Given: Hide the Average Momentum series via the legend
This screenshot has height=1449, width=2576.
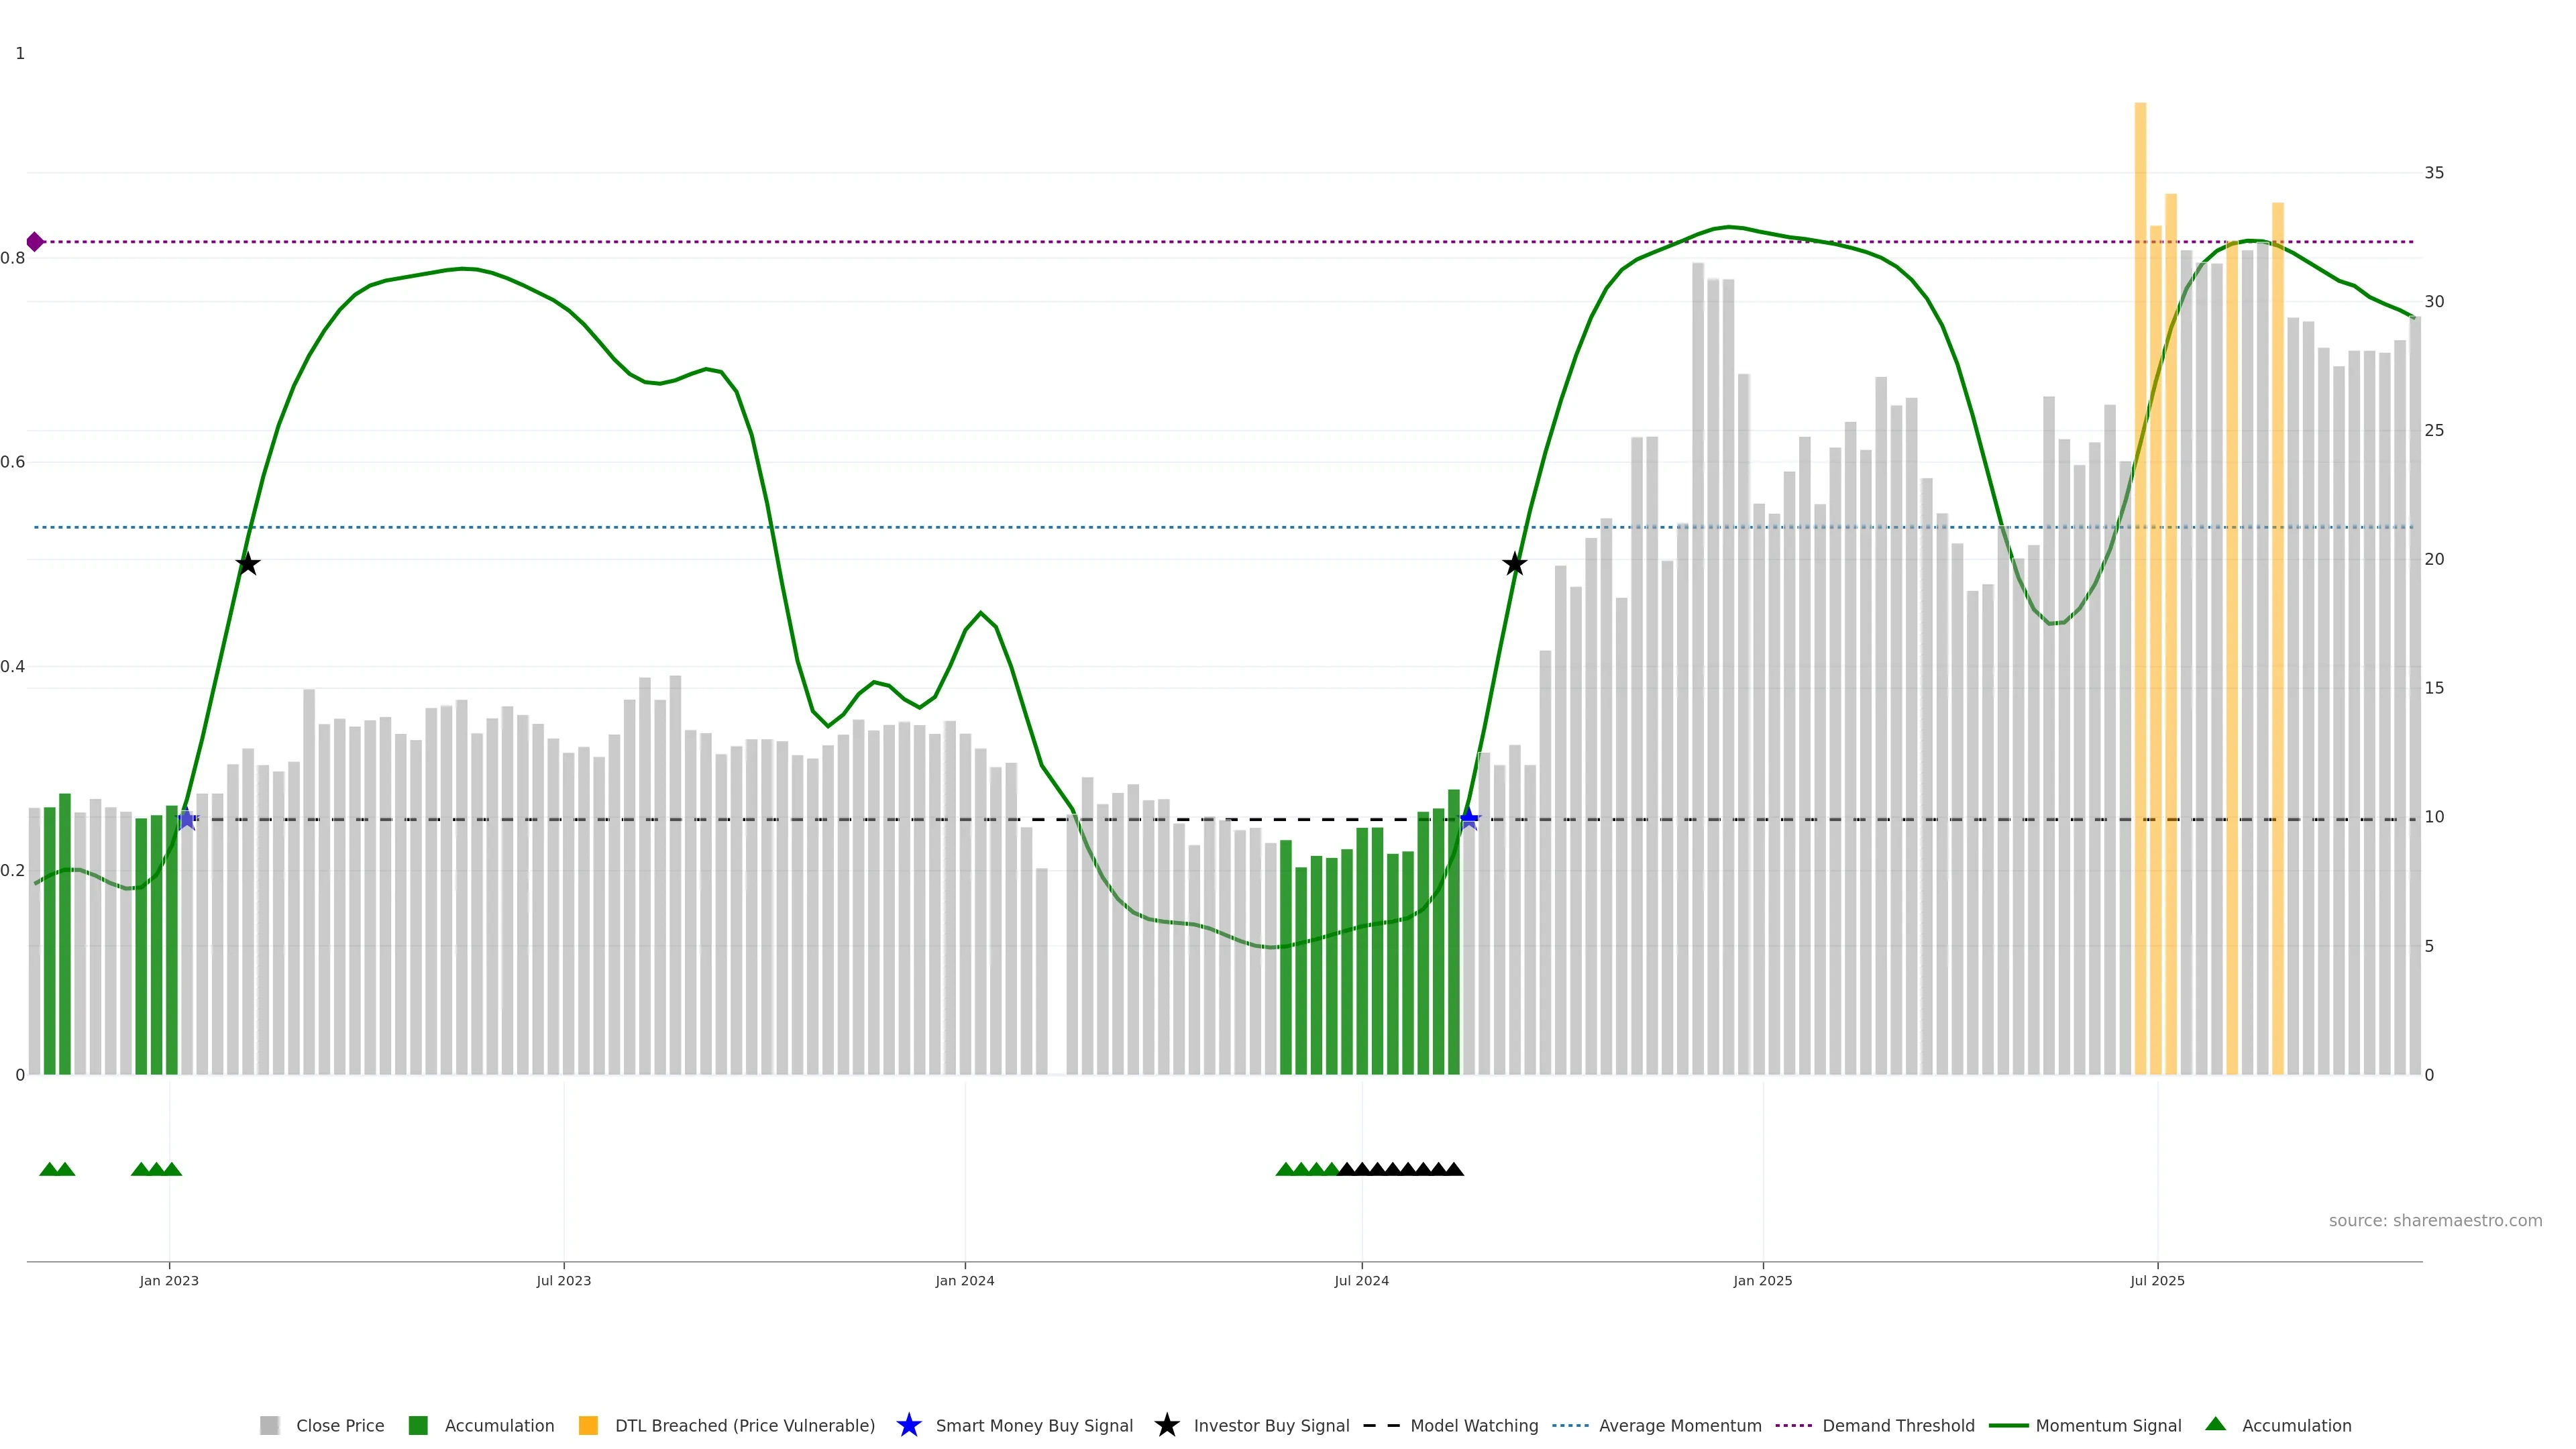Looking at the screenshot, I should coord(1680,1426).
